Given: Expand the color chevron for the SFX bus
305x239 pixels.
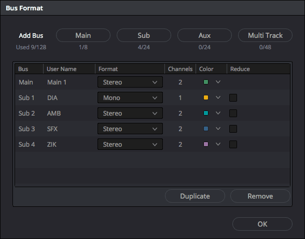Looking at the screenshot, I should click(x=218, y=129).
